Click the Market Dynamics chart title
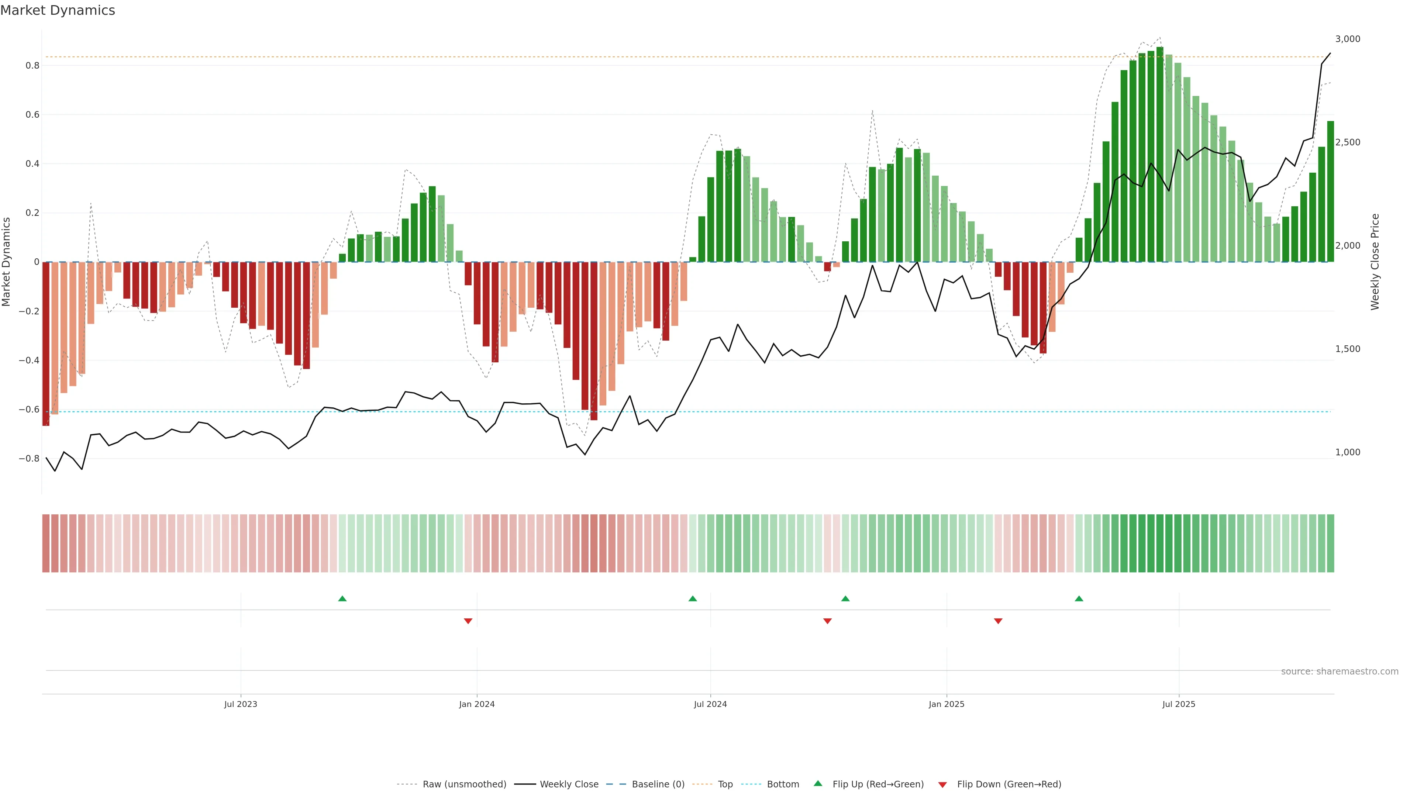Image resolution: width=1417 pixels, height=797 pixels. 58,10
